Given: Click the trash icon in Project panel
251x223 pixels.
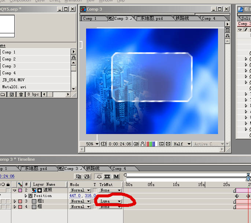Looking at the screenshot, I should (x=21, y=94).
